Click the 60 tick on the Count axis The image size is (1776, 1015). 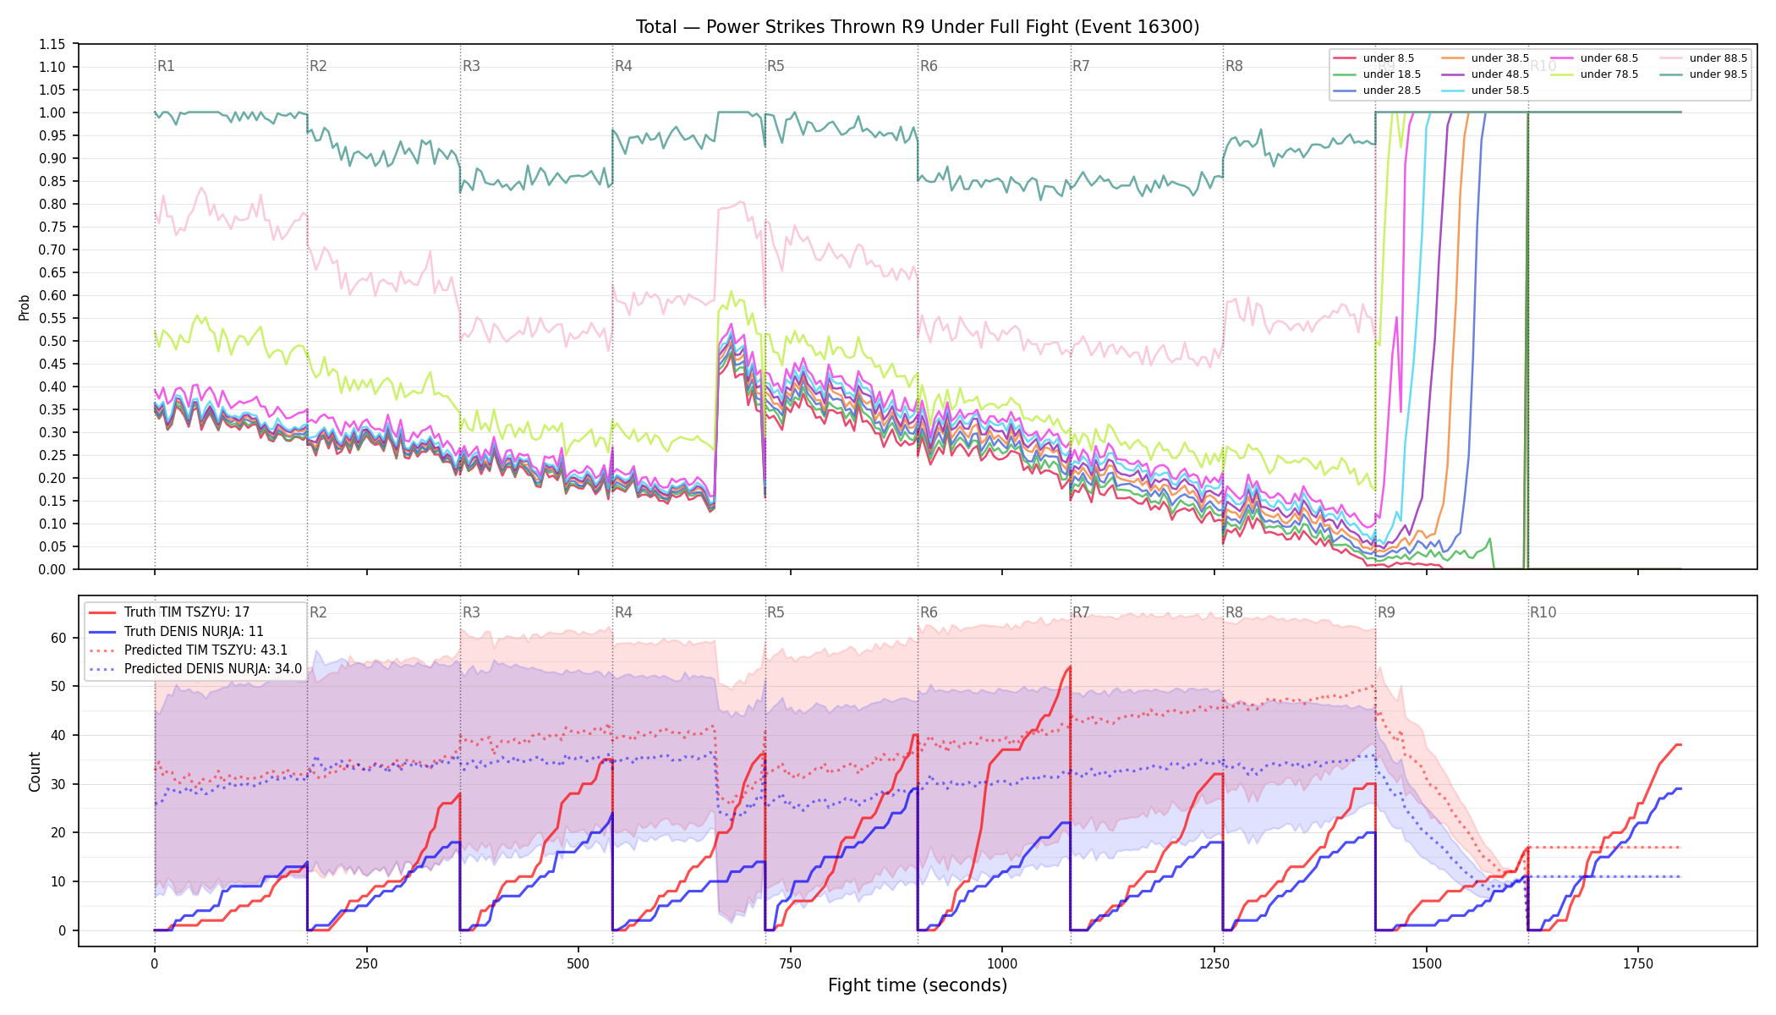[59, 638]
